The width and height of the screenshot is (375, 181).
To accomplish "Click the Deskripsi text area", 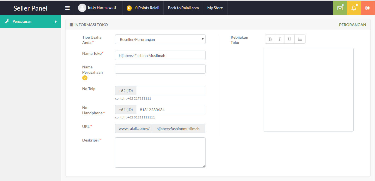I will [160, 152].
